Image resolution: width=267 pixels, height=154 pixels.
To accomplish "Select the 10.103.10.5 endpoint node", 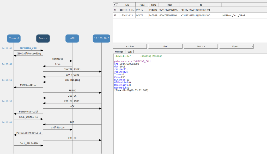I will coord(101,38).
